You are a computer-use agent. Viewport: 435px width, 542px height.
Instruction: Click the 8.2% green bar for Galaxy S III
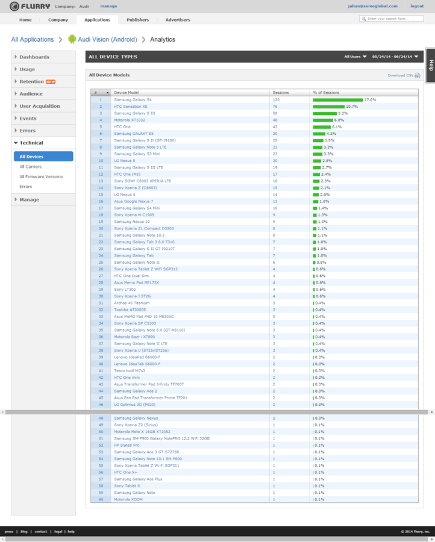point(325,113)
